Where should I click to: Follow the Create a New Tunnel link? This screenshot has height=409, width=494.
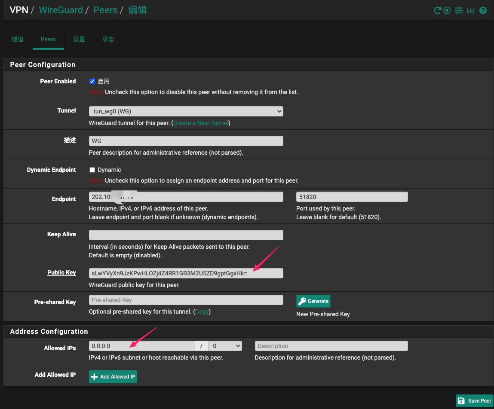point(201,123)
